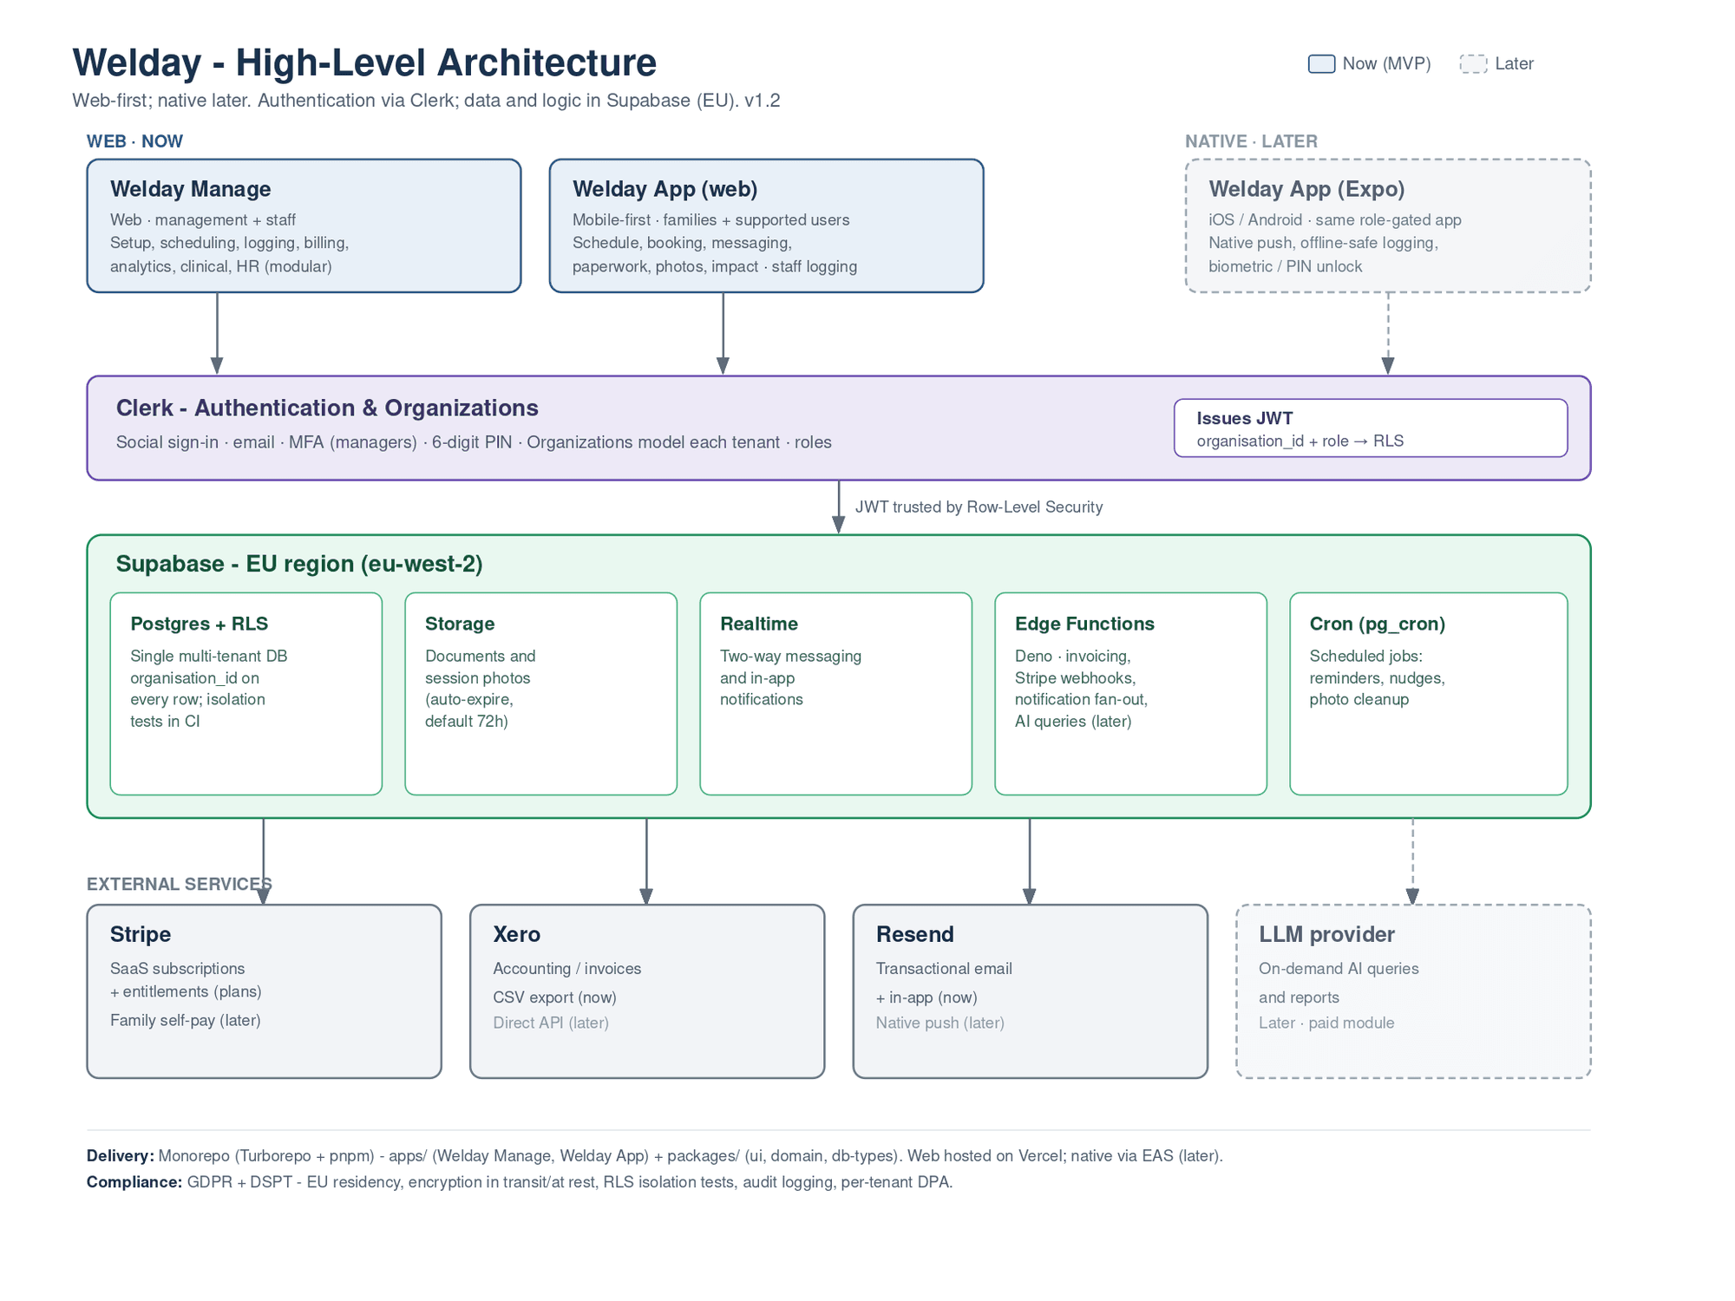
Task: Select the Welday App (web) box
Action: (x=766, y=226)
